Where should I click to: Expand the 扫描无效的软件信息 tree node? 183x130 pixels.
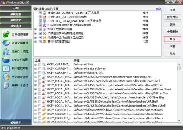click(35, 29)
